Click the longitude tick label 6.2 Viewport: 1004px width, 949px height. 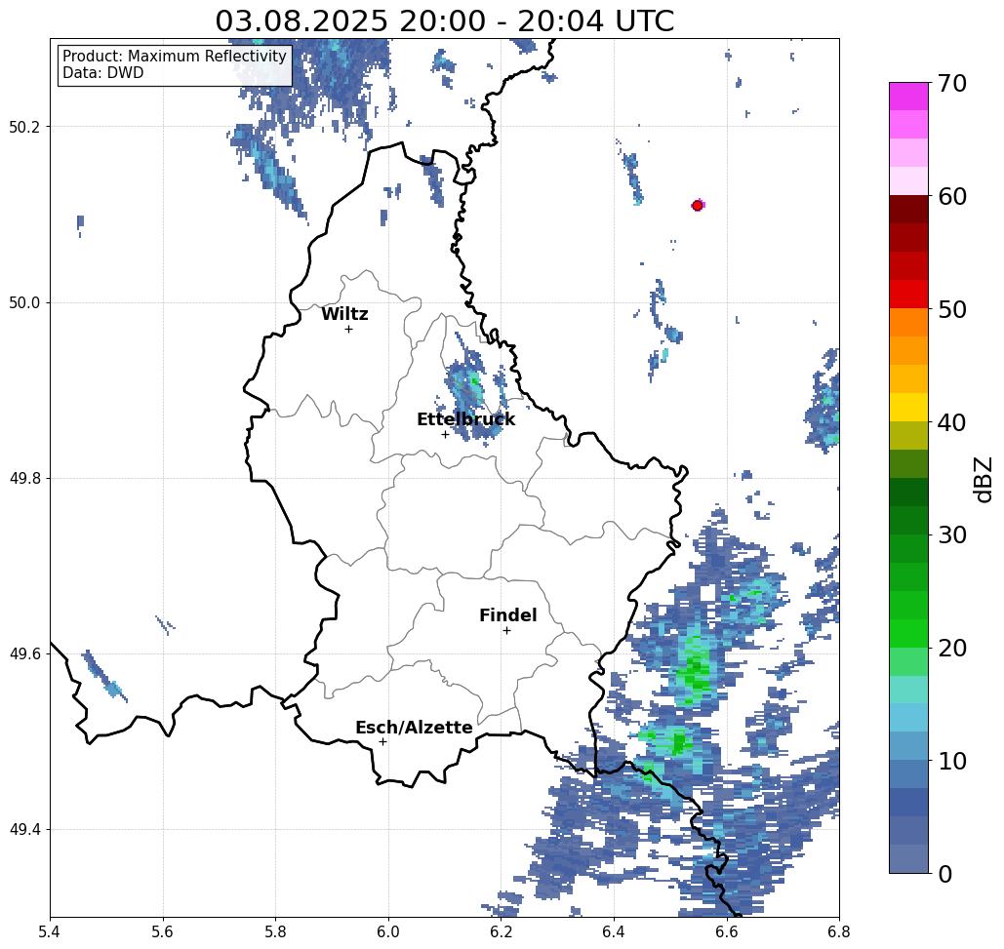[502, 931]
